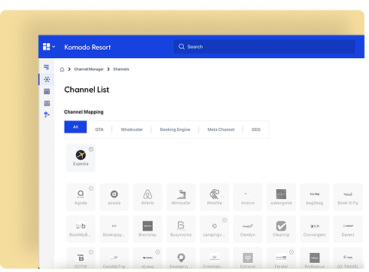The height and width of the screenshot is (272, 369).
Task: Select the Busyrooms channel card
Action: (181, 229)
